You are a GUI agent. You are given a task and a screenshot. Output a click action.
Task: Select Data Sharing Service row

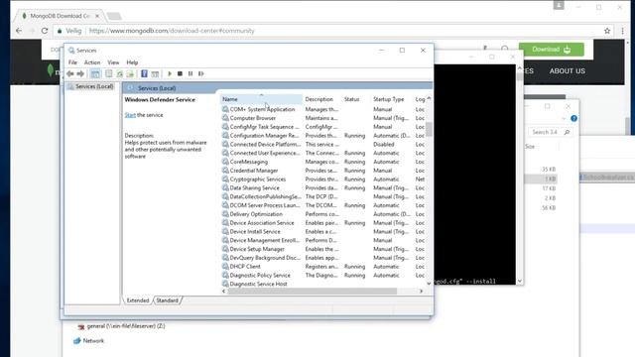[323, 187]
